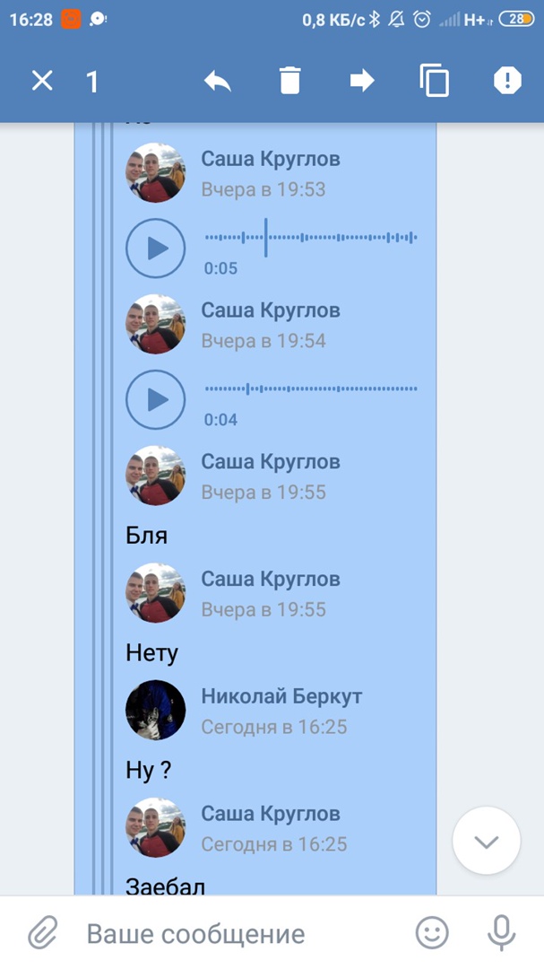
Task: Cancel selection with the X icon
Action: click(x=42, y=81)
